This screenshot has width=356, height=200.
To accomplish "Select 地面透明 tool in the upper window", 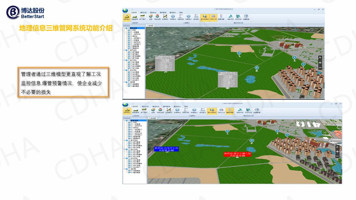I will click(x=135, y=17).
